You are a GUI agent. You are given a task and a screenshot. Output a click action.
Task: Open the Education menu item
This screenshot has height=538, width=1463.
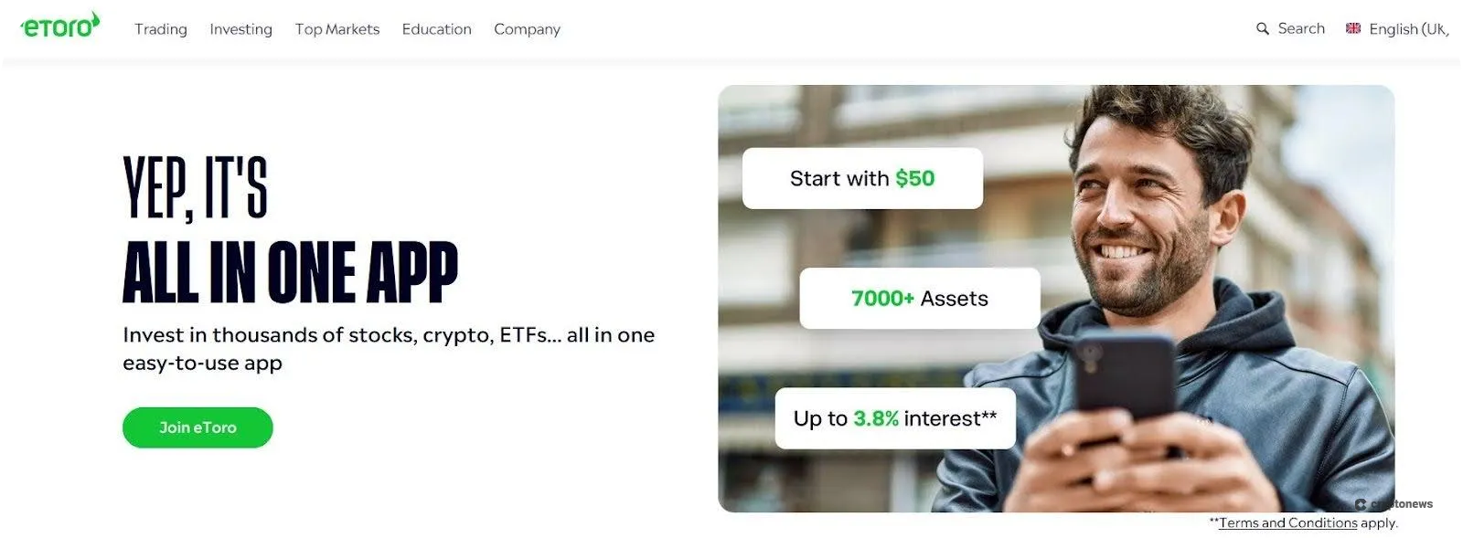pyautogui.click(x=436, y=29)
